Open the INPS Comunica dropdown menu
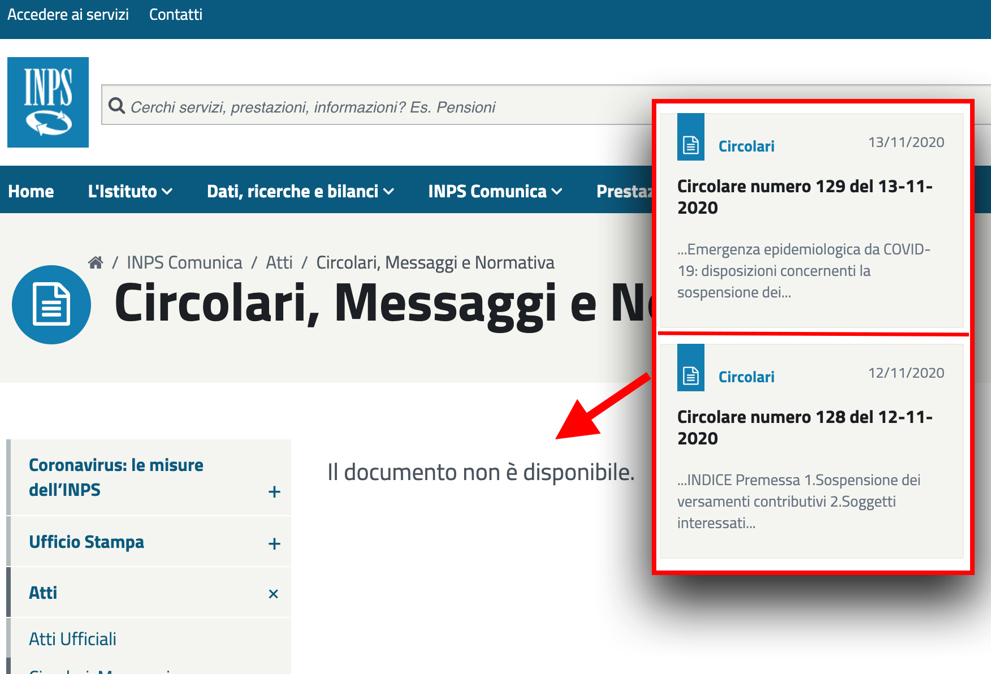The width and height of the screenshot is (991, 674). click(495, 191)
